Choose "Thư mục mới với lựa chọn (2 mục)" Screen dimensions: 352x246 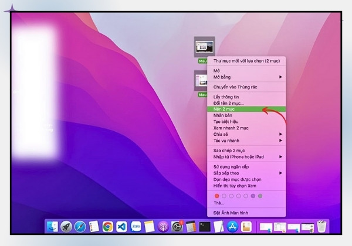click(246, 61)
